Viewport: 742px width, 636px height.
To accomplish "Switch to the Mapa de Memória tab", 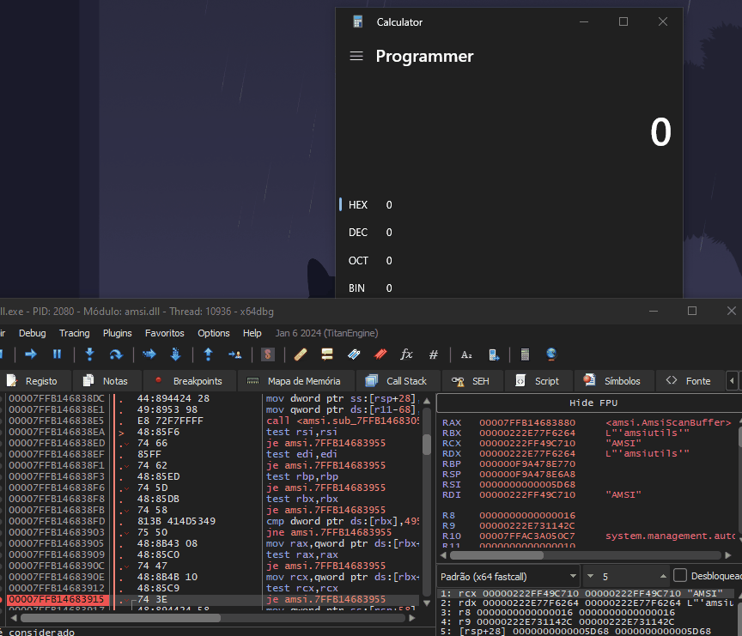I will tap(294, 381).
